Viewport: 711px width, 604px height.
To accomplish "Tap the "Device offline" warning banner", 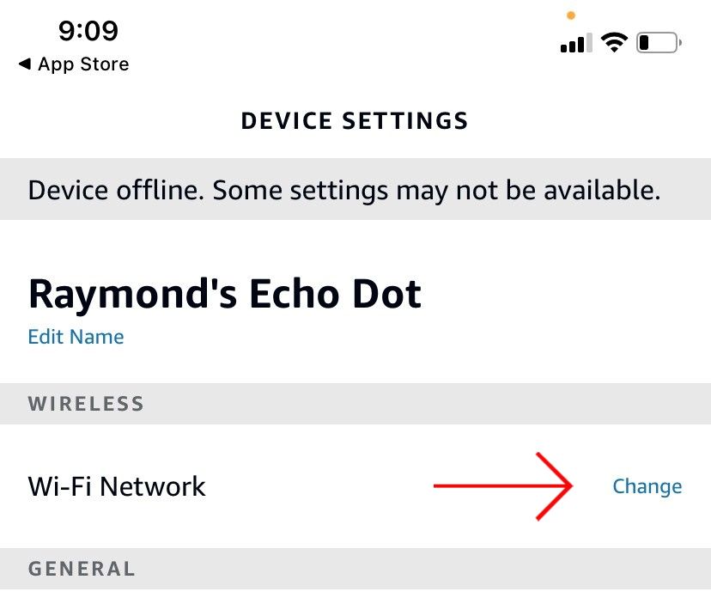I will pyautogui.click(x=344, y=190).
